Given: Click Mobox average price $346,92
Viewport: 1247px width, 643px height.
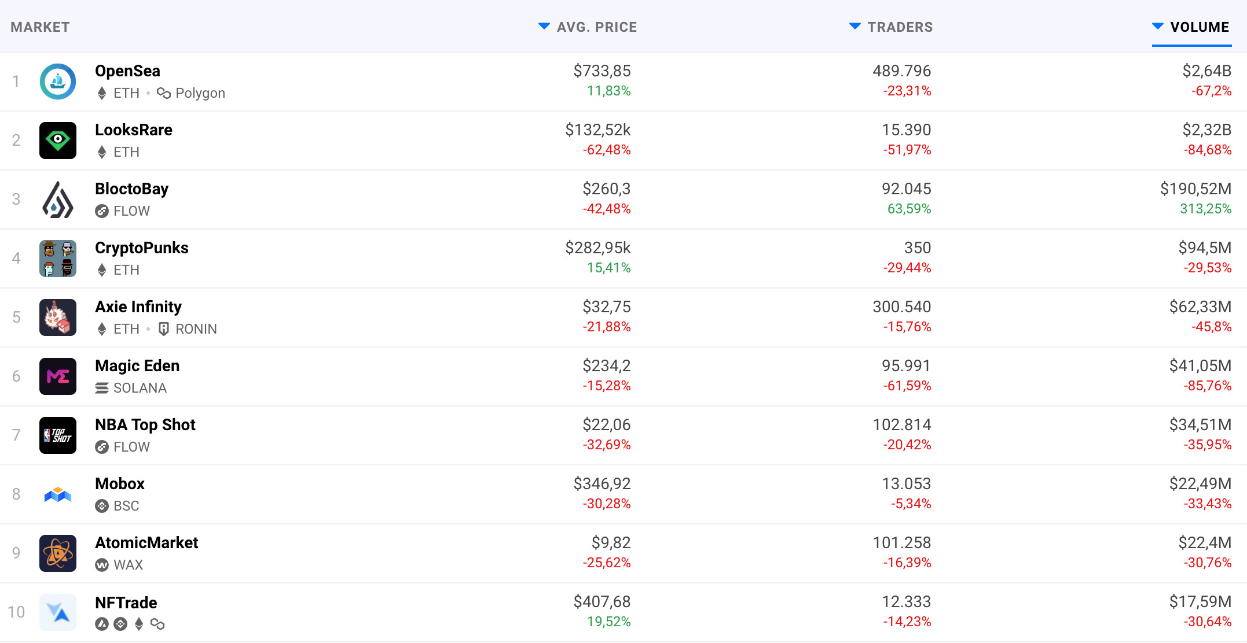Looking at the screenshot, I should pyautogui.click(x=602, y=484).
